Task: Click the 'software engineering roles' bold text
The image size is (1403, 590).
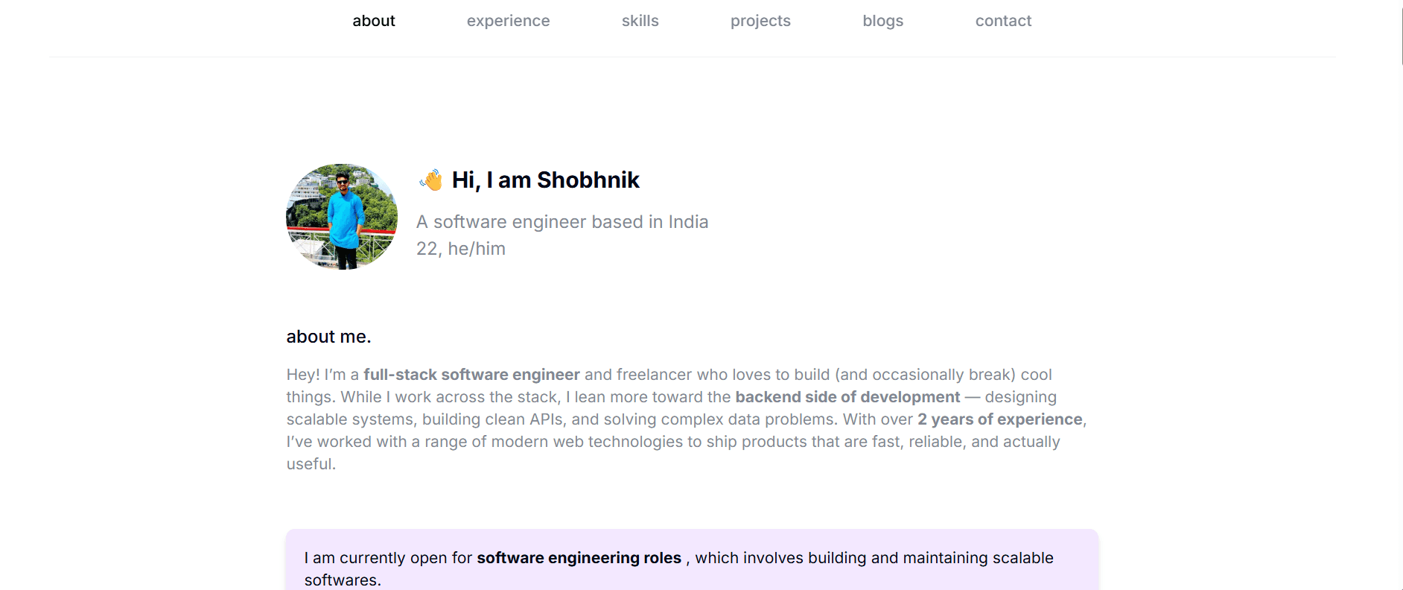Action: tap(579, 557)
